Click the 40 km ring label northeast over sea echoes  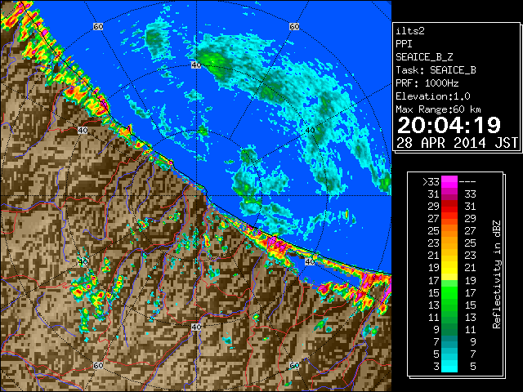tap(310, 130)
